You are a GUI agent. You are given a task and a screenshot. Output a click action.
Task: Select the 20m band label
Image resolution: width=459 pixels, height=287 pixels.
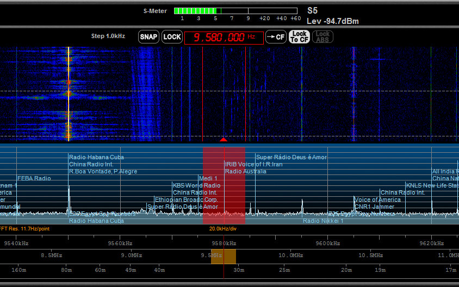pos(346,270)
